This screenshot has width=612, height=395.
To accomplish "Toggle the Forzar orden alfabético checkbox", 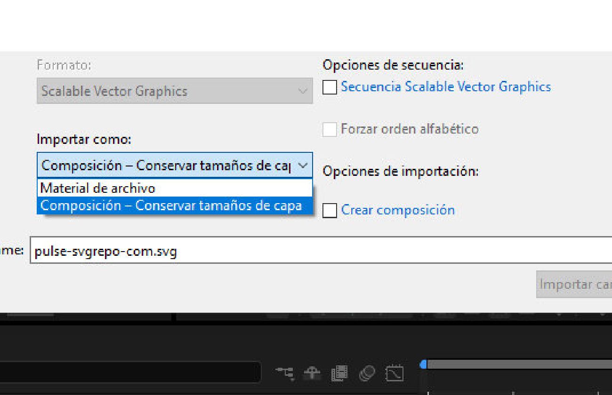I will click(329, 129).
